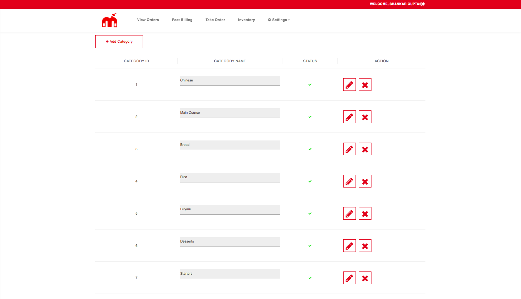Delete the Chinese category
This screenshot has width=521, height=299.
[365, 85]
